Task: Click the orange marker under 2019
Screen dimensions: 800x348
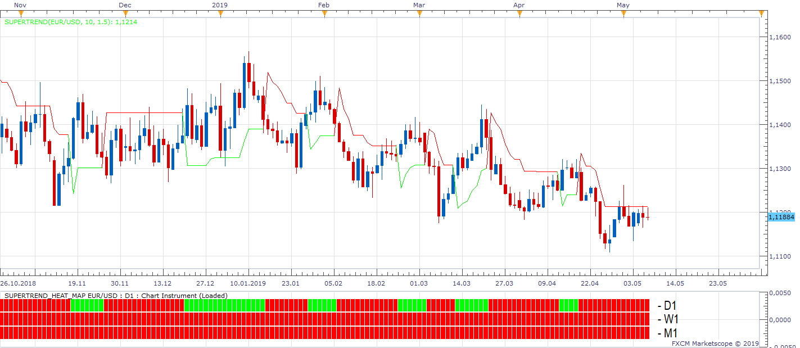Action: point(220,14)
